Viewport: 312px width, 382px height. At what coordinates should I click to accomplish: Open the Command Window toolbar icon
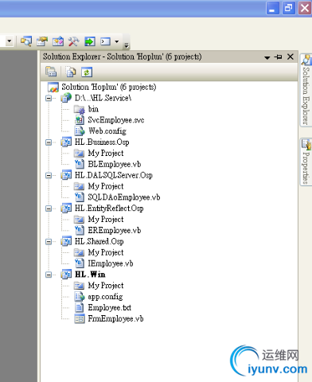[x=105, y=41]
